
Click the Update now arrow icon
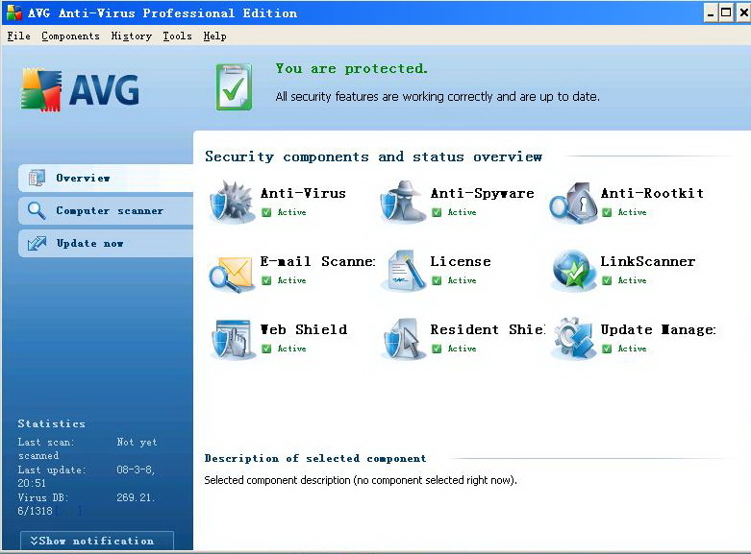click(37, 244)
